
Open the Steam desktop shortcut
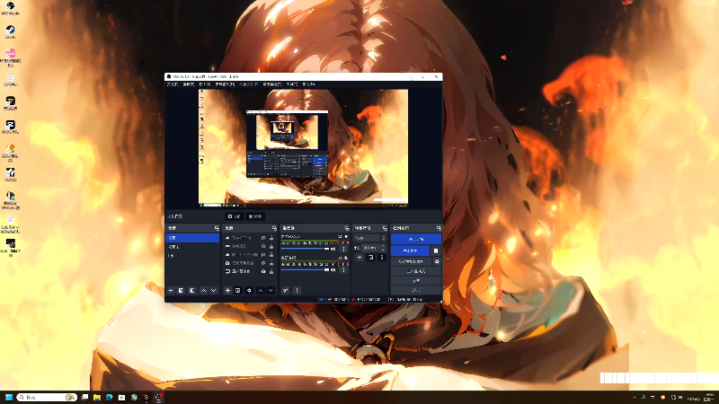point(10,31)
